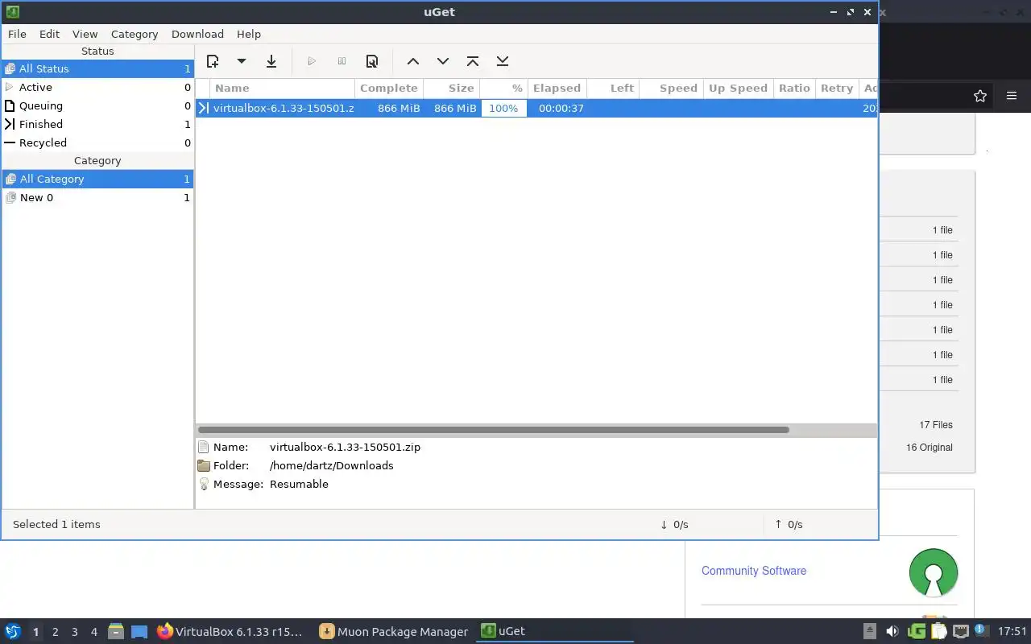Click the finished-state icon on the download row

pos(204,108)
